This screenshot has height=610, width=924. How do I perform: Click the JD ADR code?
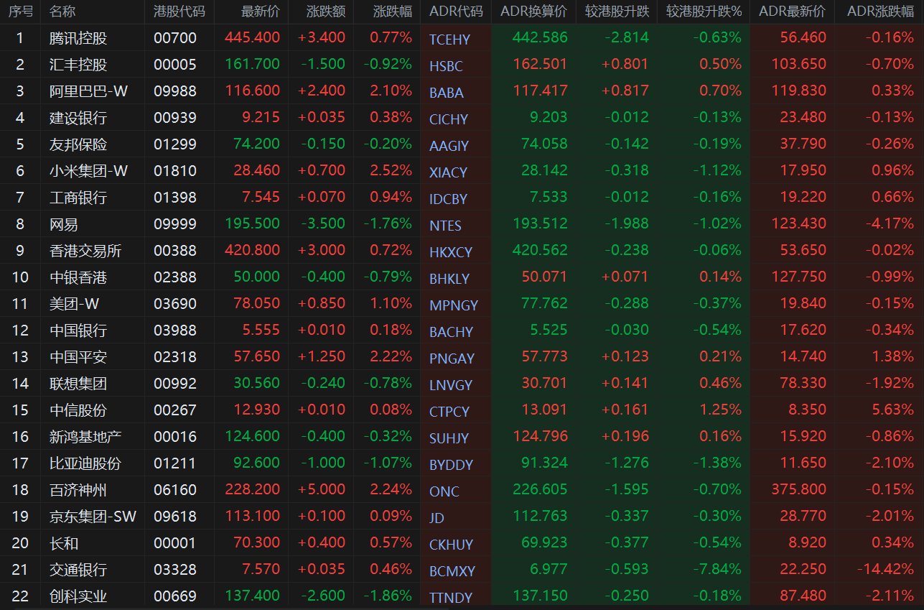(x=437, y=518)
